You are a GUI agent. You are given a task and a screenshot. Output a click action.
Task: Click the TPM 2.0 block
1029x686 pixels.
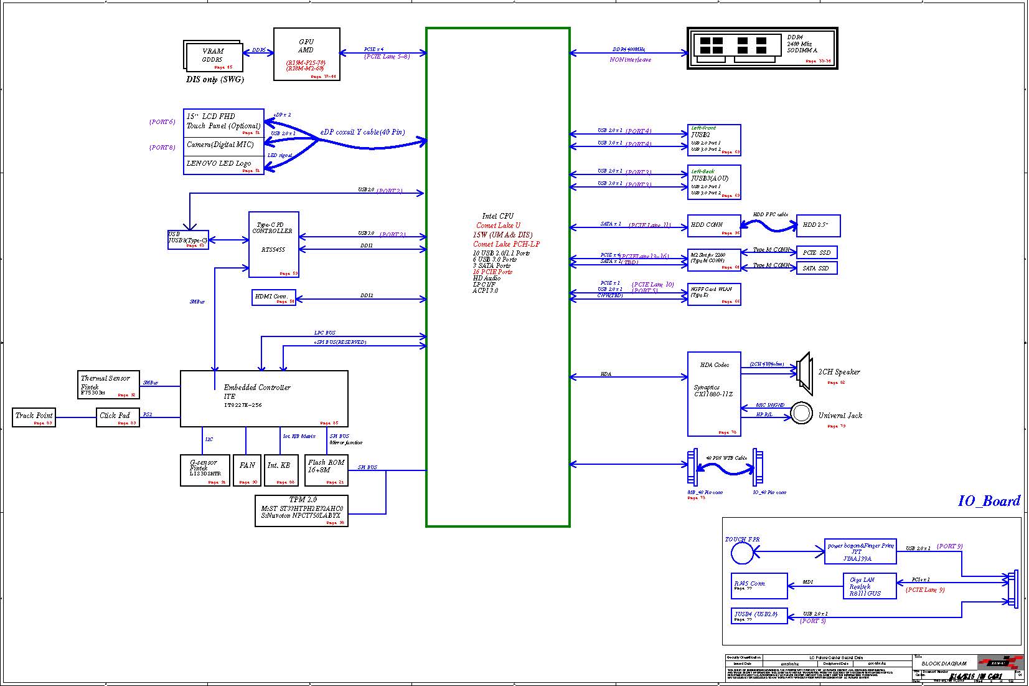[301, 511]
